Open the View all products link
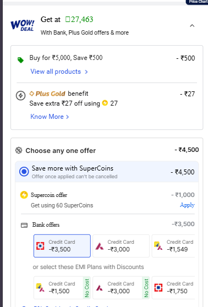Viewport: 208px width, 307px height. click(56, 72)
